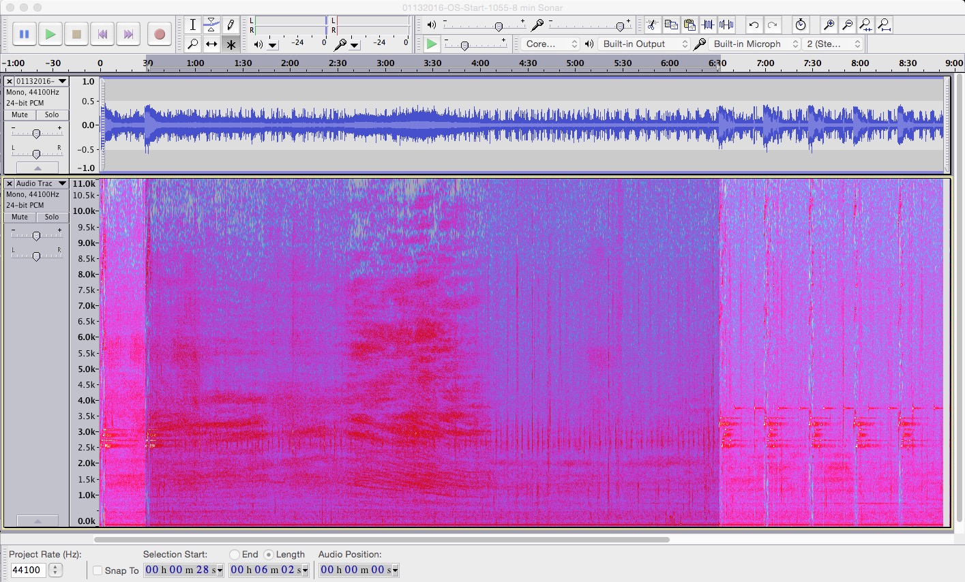Select the Envelope tool
Image resolution: width=965 pixels, height=582 pixels.
211,25
